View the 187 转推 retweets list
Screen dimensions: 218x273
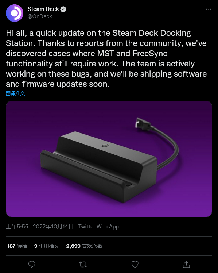pos(17,246)
